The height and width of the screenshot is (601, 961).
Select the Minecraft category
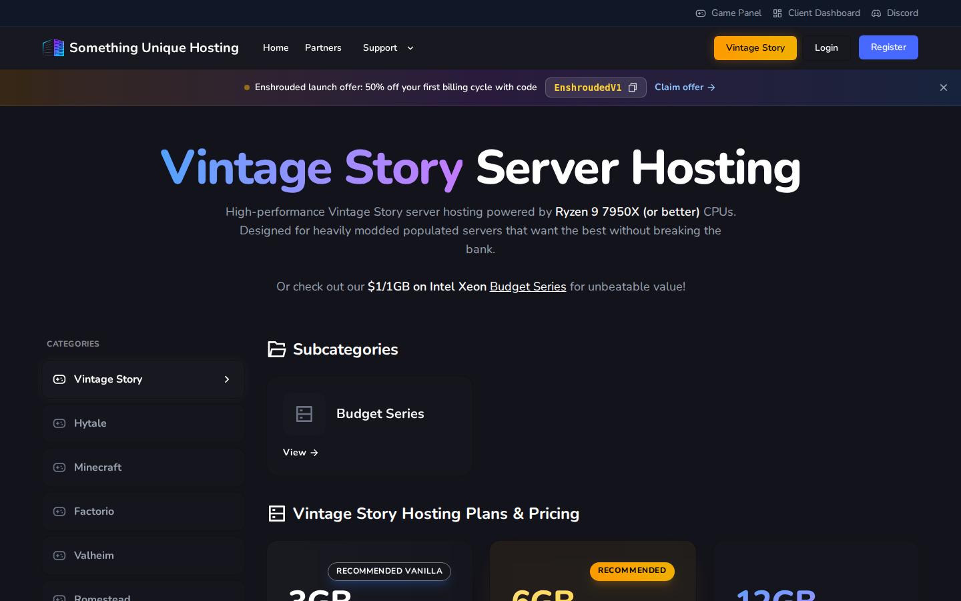coord(143,467)
